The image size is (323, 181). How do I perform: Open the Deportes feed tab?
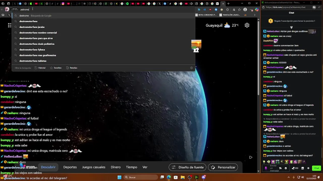coord(70,167)
